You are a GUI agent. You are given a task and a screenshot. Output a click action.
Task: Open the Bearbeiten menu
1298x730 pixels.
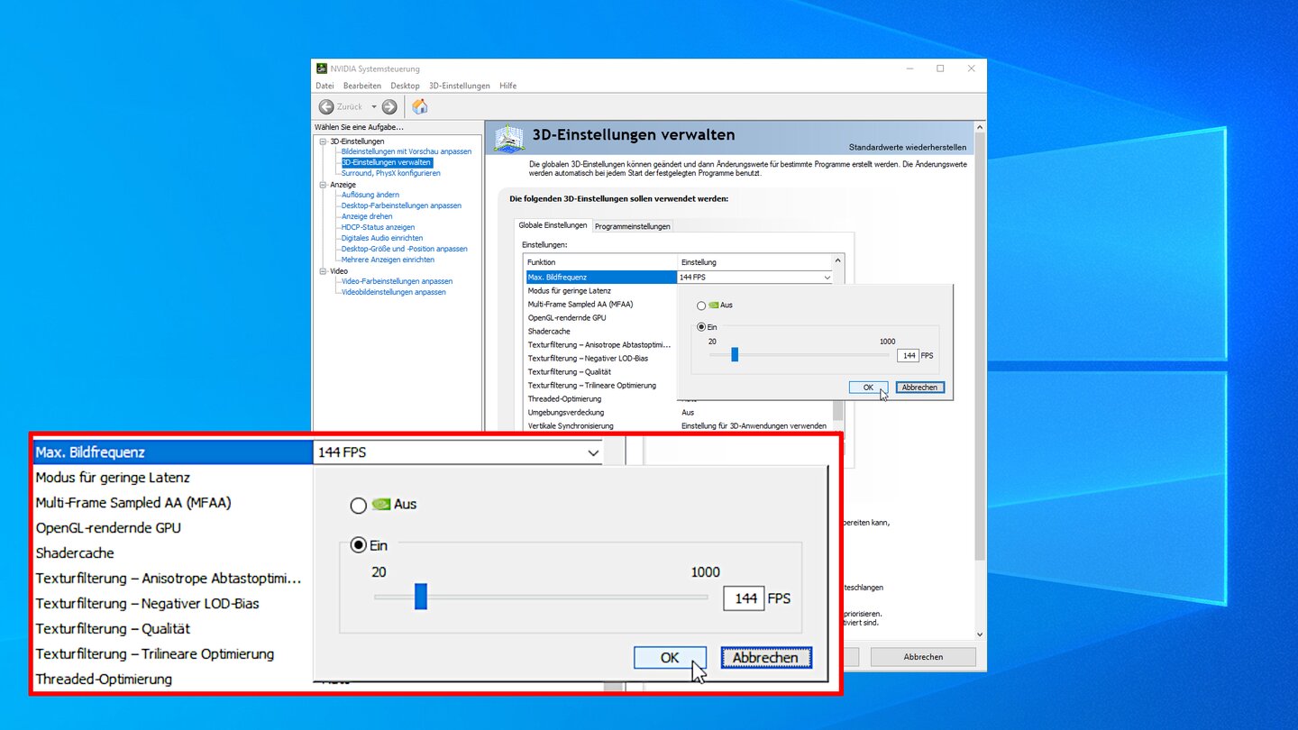(x=362, y=86)
